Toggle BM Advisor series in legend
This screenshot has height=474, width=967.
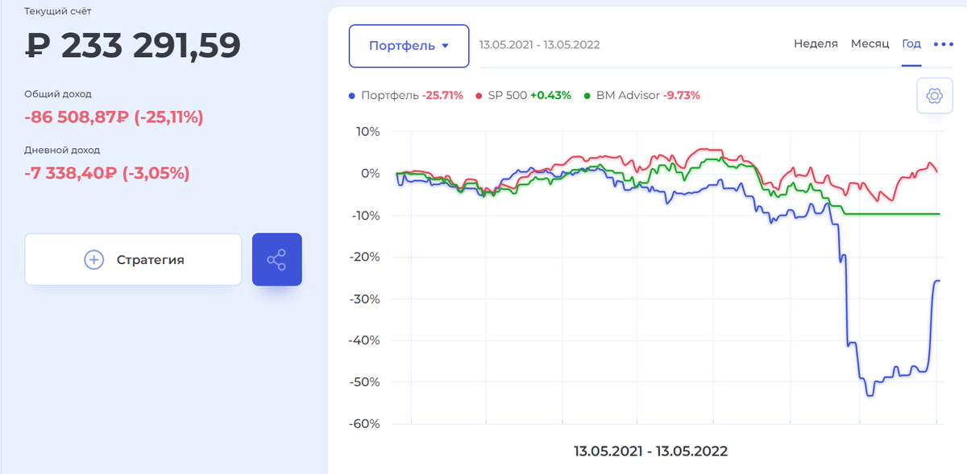coord(642,95)
